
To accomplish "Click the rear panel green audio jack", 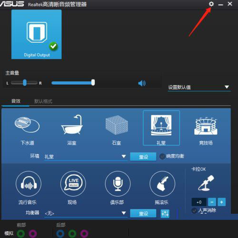I will coord(72,233).
